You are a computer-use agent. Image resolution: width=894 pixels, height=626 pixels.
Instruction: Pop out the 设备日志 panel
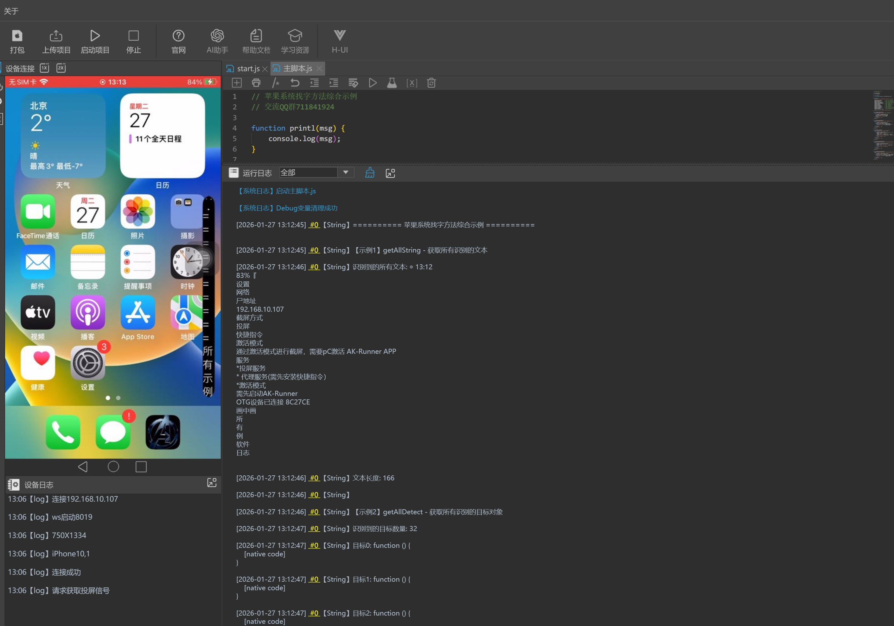click(x=211, y=483)
